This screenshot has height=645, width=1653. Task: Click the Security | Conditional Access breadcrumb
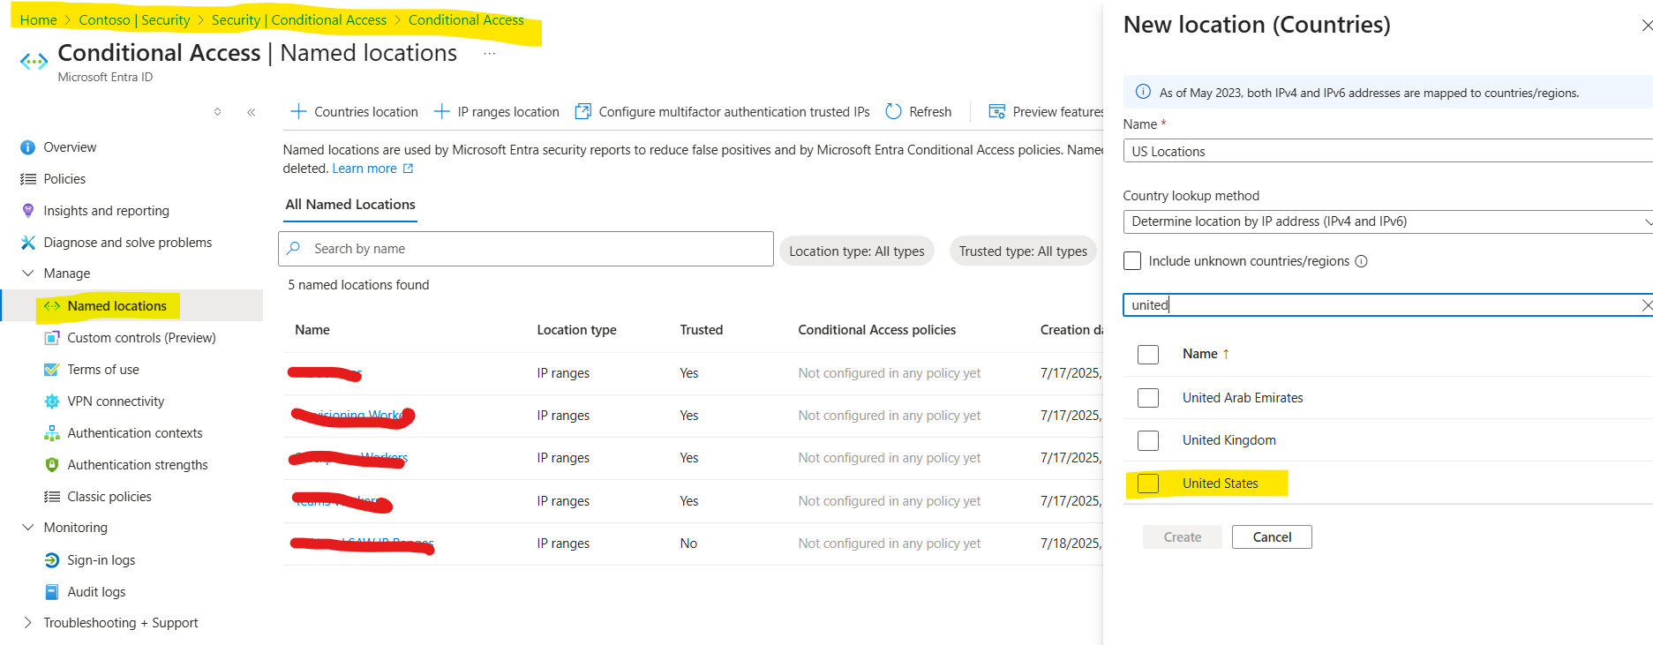click(x=299, y=20)
